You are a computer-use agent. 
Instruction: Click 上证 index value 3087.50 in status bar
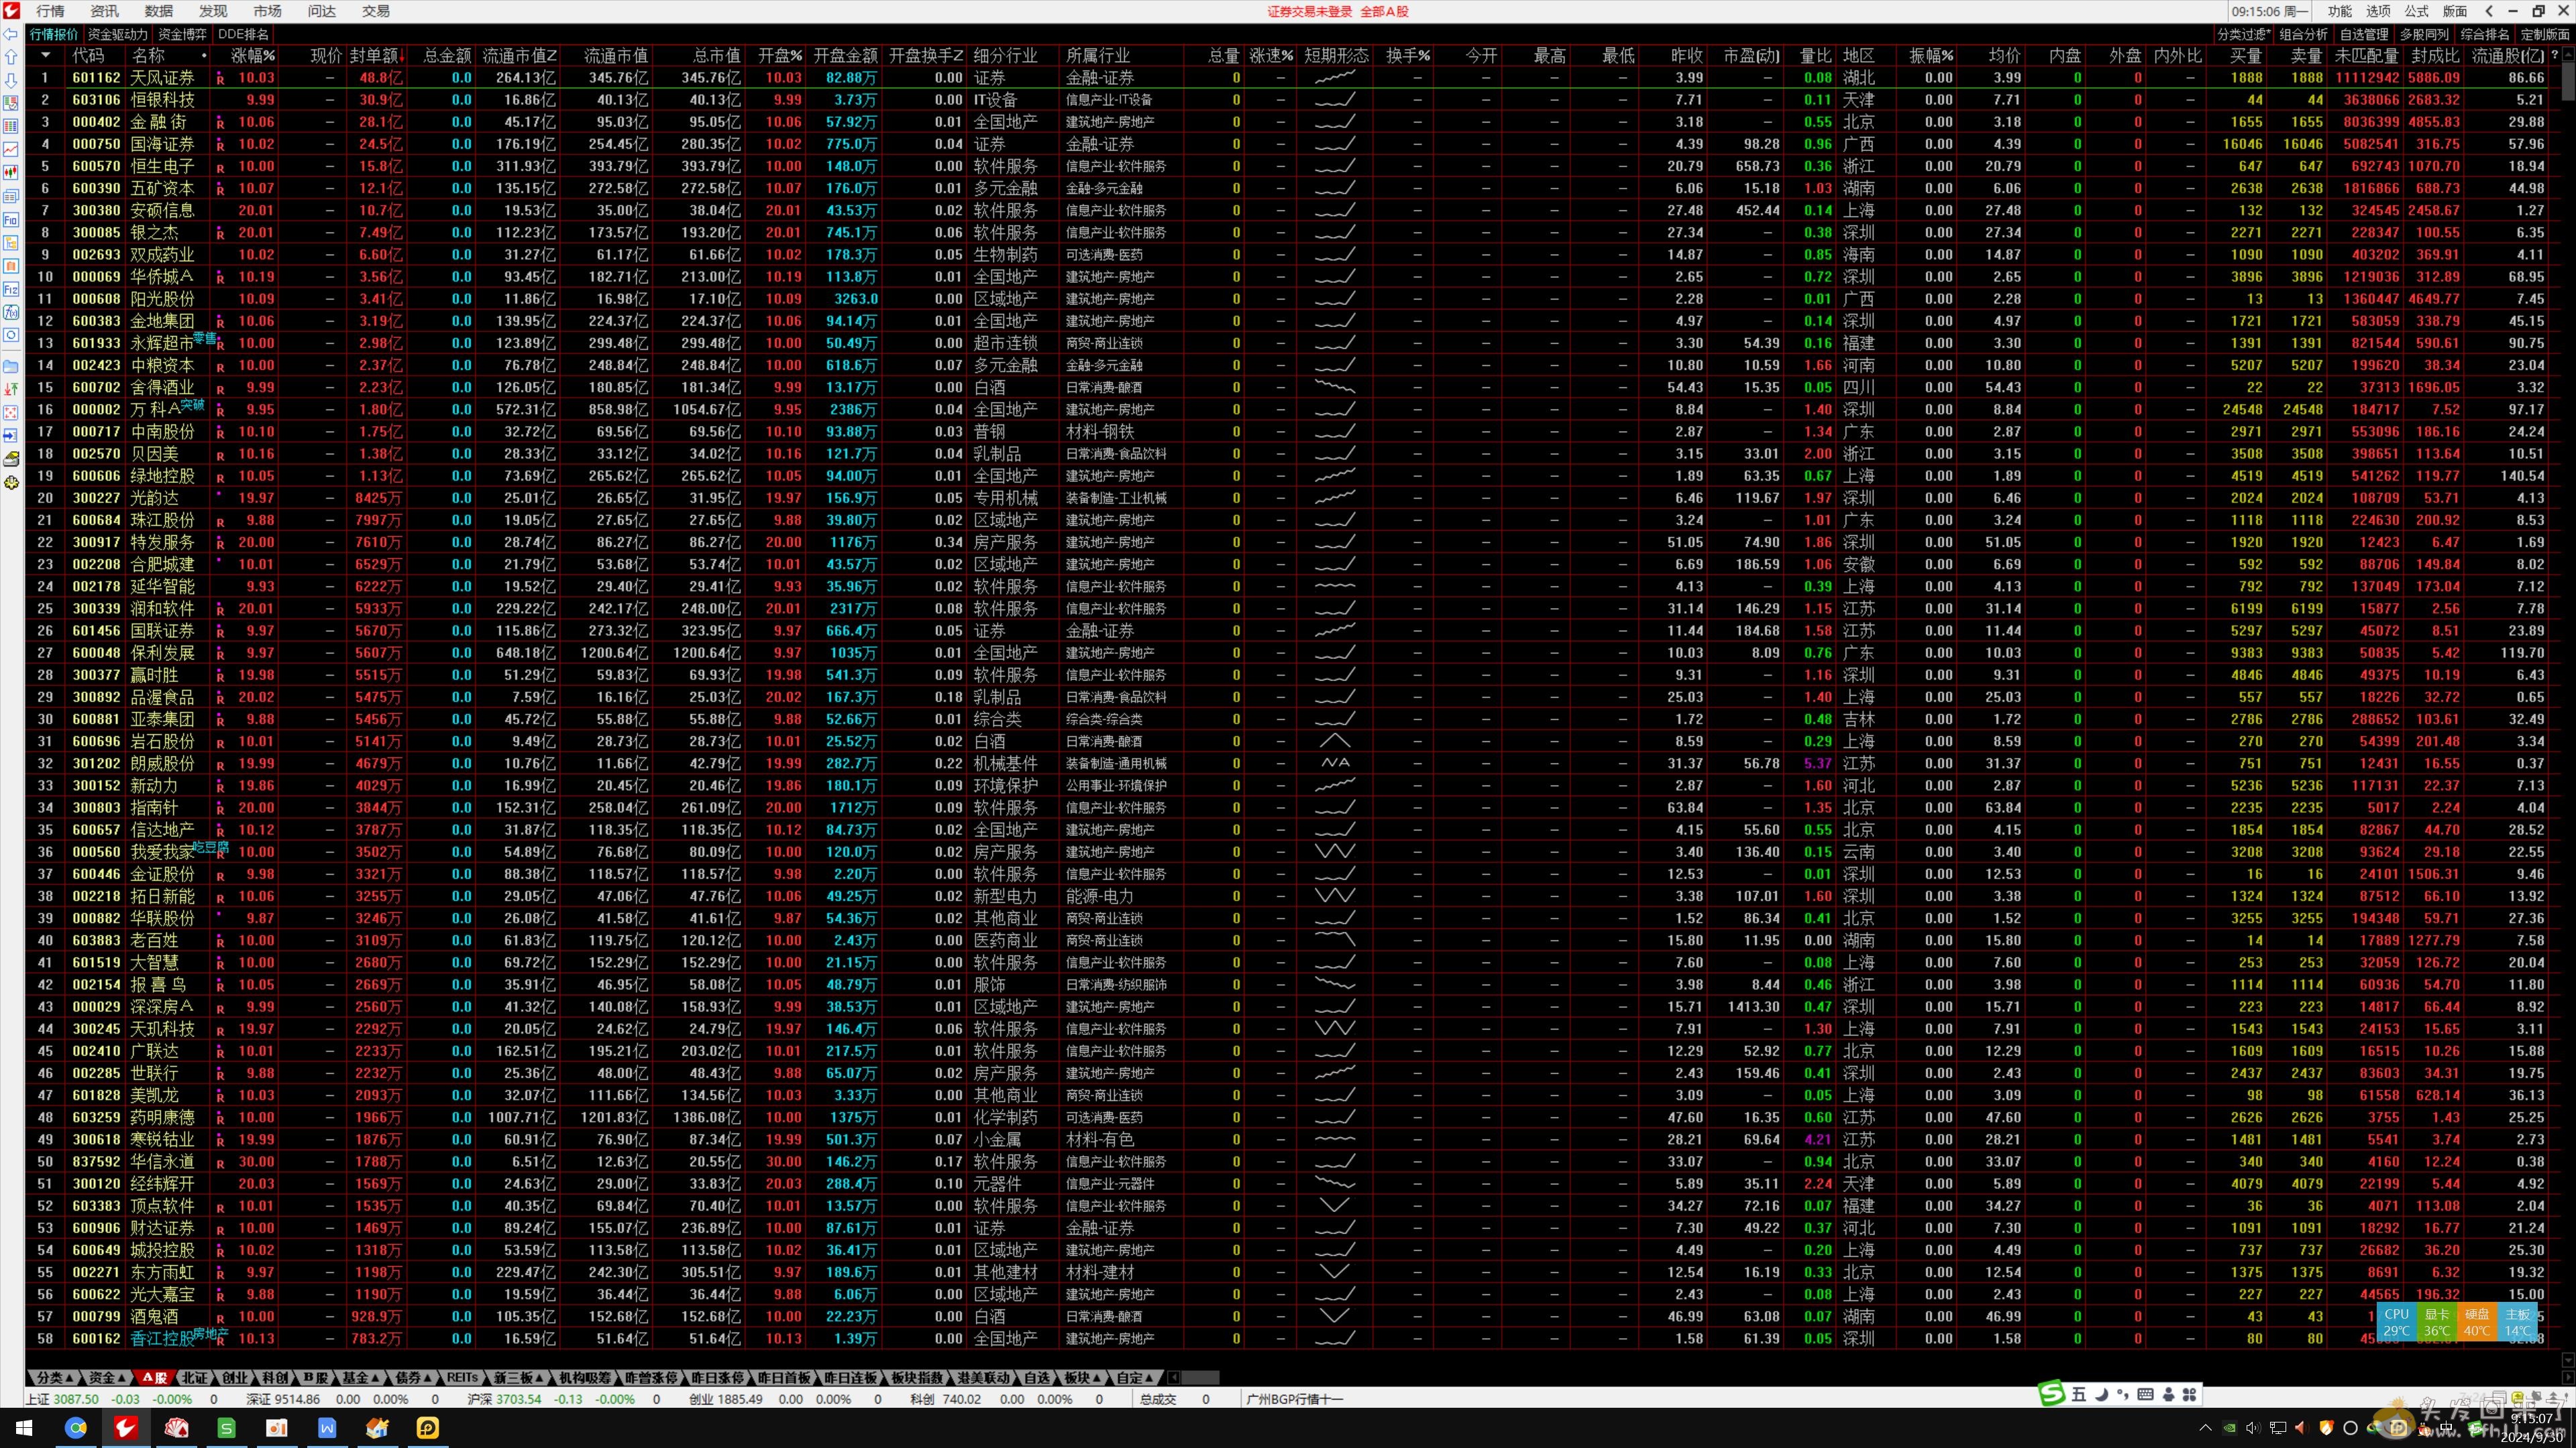(76, 1399)
